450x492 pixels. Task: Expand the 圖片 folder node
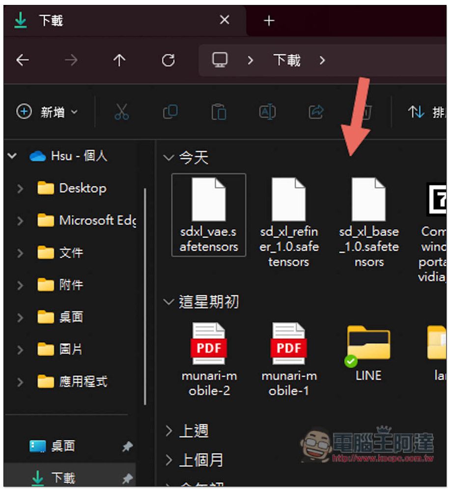tap(20, 350)
